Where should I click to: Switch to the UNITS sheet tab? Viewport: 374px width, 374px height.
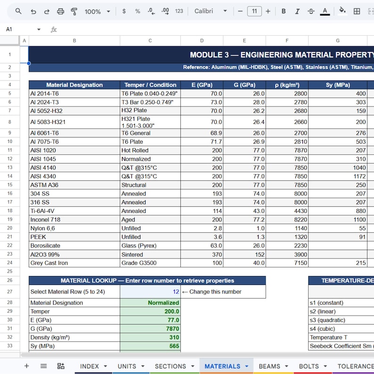[127, 366]
